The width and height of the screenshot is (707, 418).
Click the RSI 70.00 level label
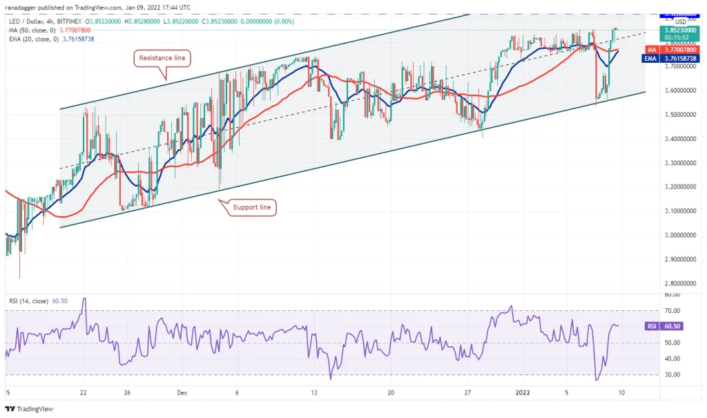point(672,311)
